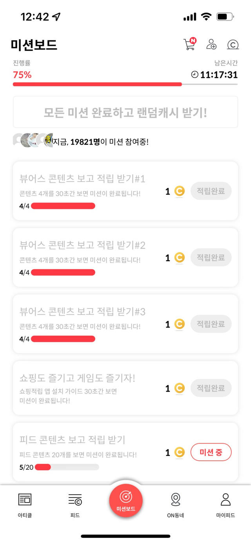Tap 적립완료 for the shopping game mission
The width and height of the screenshot is (251, 543).
tap(211, 388)
